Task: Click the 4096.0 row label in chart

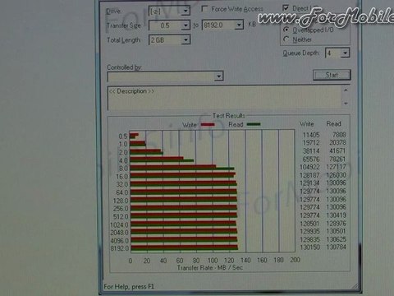Action: pos(119,241)
